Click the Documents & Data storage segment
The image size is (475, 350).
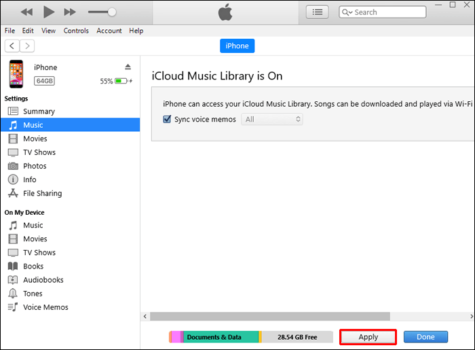coord(221,337)
